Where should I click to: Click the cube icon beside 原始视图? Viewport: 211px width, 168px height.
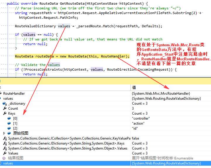(x=9, y=133)
